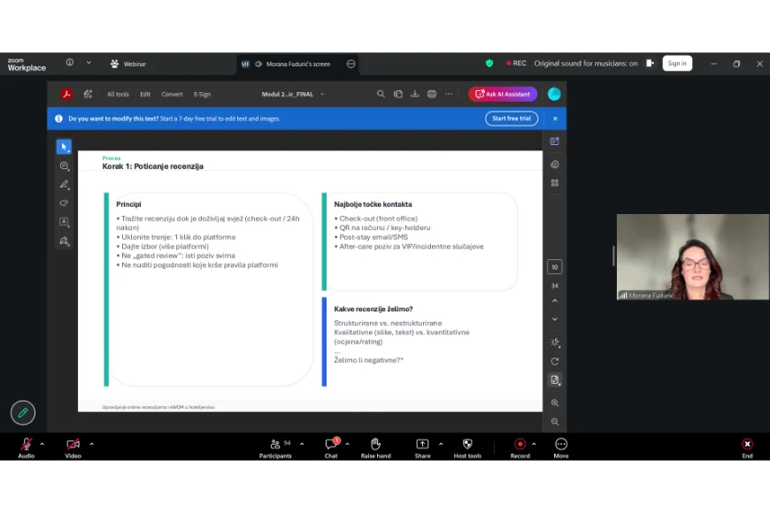The width and height of the screenshot is (770, 513).
Task: Click the green annotation pencil button
Action: (x=23, y=412)
